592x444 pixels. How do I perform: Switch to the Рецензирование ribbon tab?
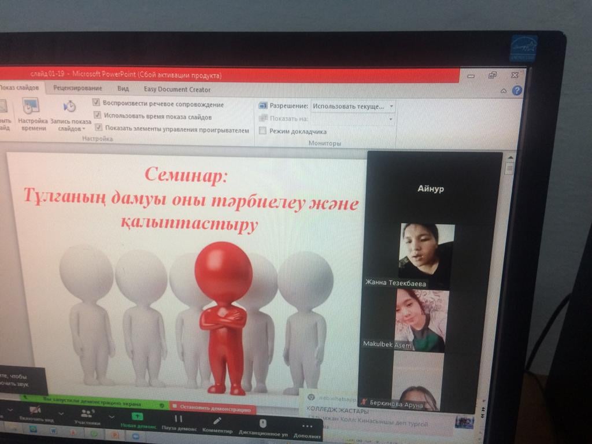77,88
